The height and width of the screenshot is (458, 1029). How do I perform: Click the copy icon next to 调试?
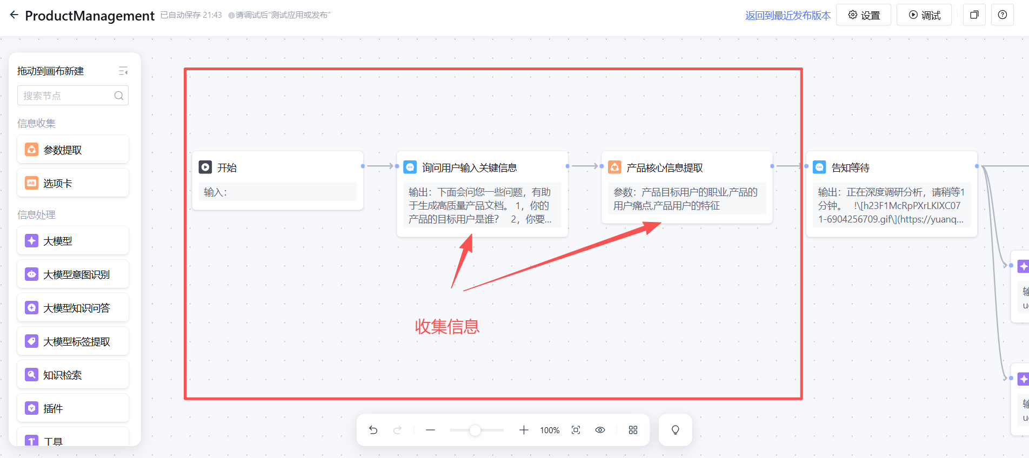[x=974, y=15]
